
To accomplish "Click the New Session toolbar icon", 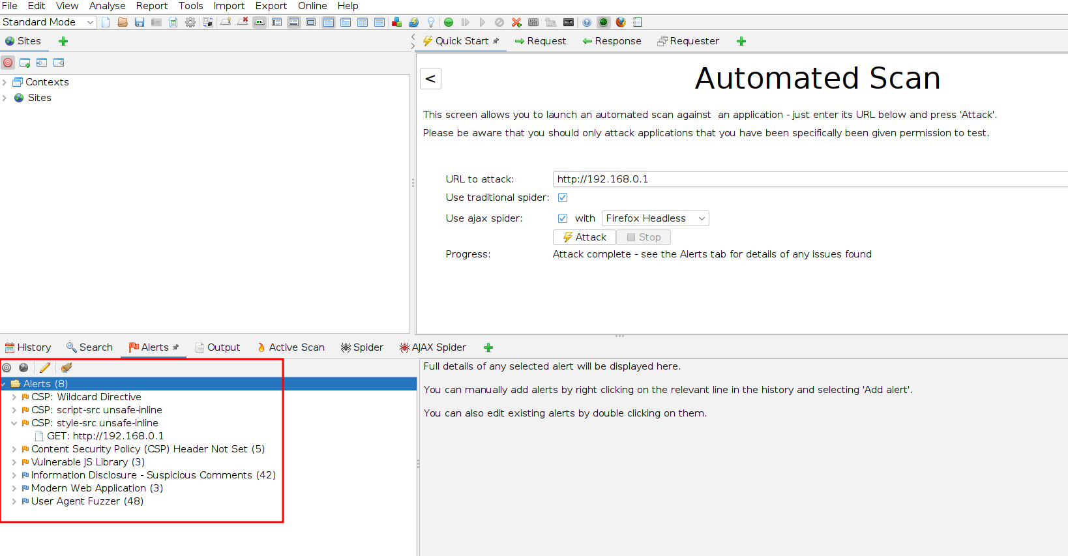I will (x=106, y=22).
